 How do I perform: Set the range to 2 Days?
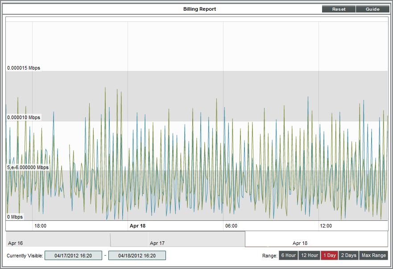[348, 255]
